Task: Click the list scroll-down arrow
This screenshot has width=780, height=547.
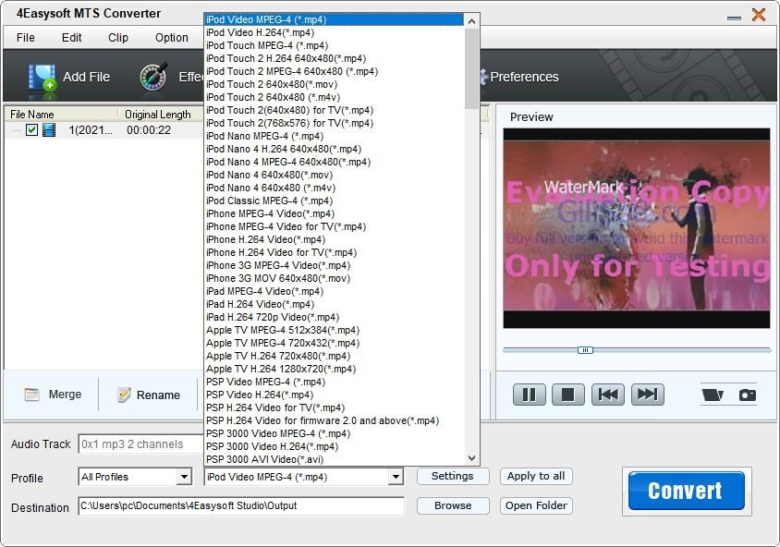Action: (471, 458)
